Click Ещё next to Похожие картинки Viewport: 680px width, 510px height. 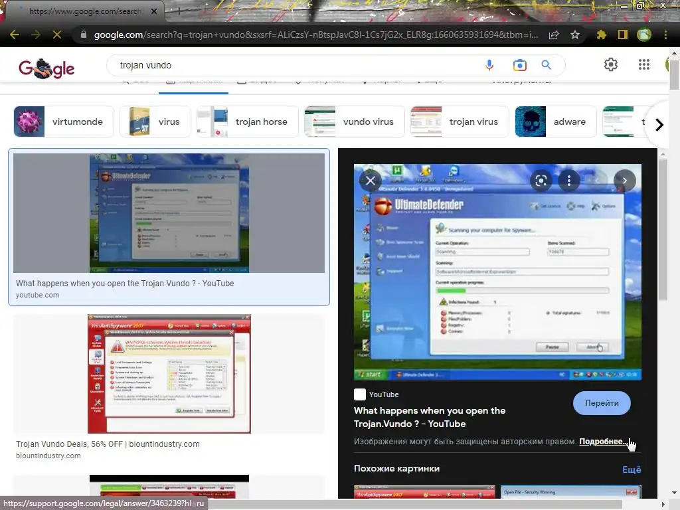(x=632, y=469)
